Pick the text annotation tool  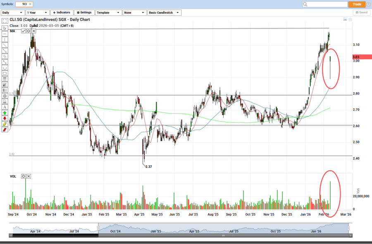tap(5, 107)
